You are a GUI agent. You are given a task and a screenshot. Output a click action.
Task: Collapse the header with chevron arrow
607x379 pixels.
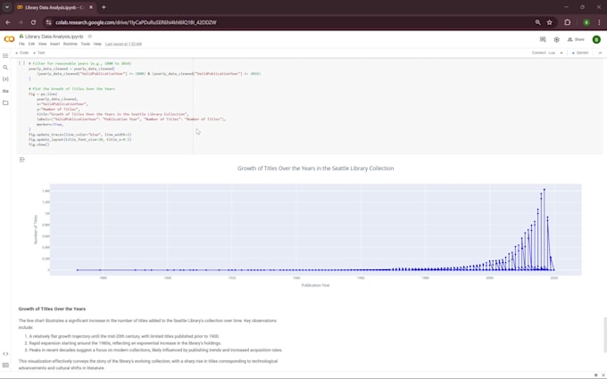600,53
